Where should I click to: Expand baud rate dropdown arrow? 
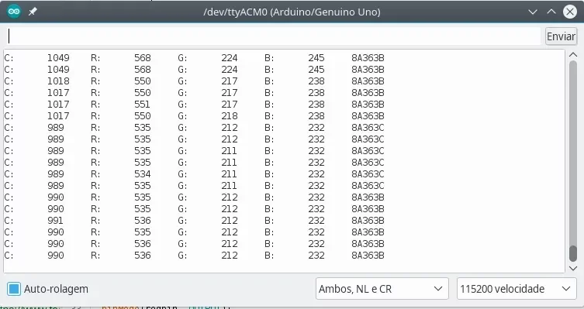[x=566, y=289]
